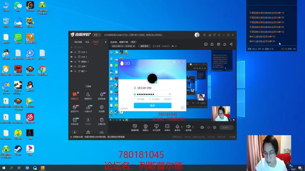
Task: Add 摄像头 camera source from bottom toolbar
Action: pos(146,128)
